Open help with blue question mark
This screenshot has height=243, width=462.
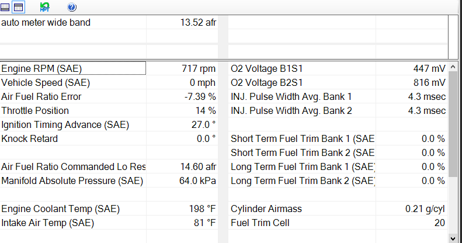click(72, 7)
